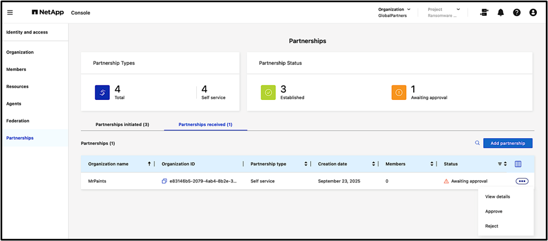
Task: Switch to Partnerships initiated tab
Action: click(x=122, y=124)
